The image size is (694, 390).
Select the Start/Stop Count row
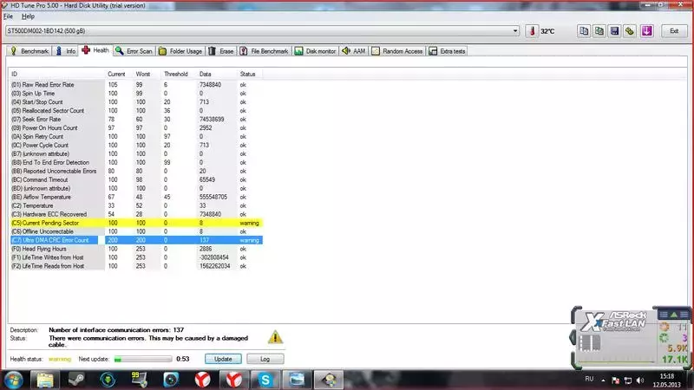click(136, 102)
